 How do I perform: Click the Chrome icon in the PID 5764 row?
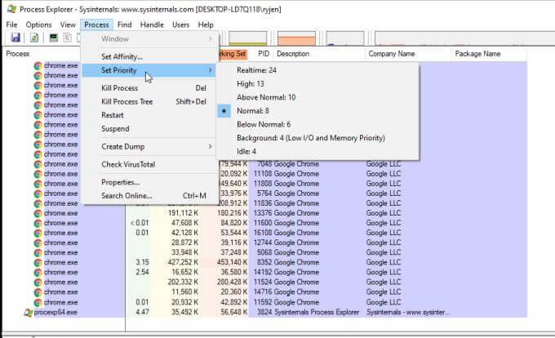(x=38, y=193)
